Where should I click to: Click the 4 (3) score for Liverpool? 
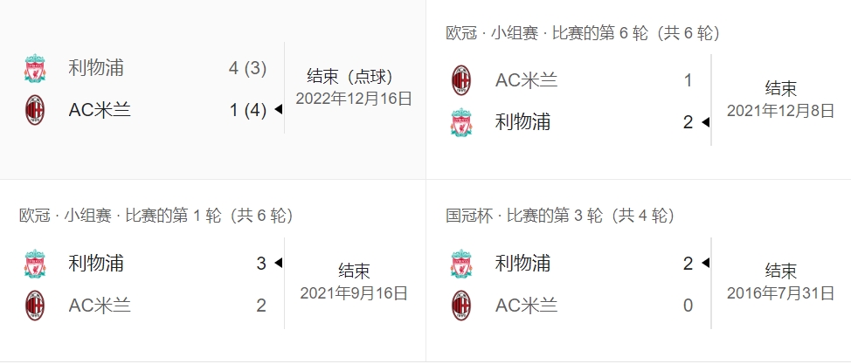point(247,68)
